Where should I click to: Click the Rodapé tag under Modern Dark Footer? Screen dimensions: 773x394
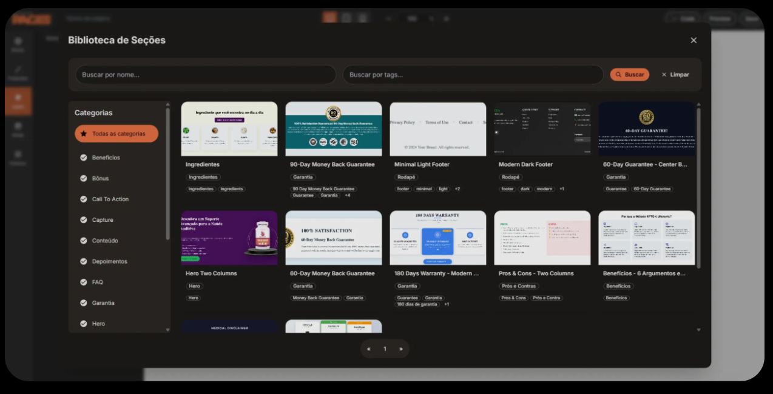click(x=510, y=177)
